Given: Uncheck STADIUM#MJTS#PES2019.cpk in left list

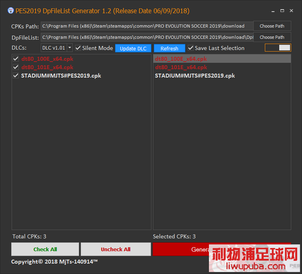Looking at the screenshot, I should (16, 76).
